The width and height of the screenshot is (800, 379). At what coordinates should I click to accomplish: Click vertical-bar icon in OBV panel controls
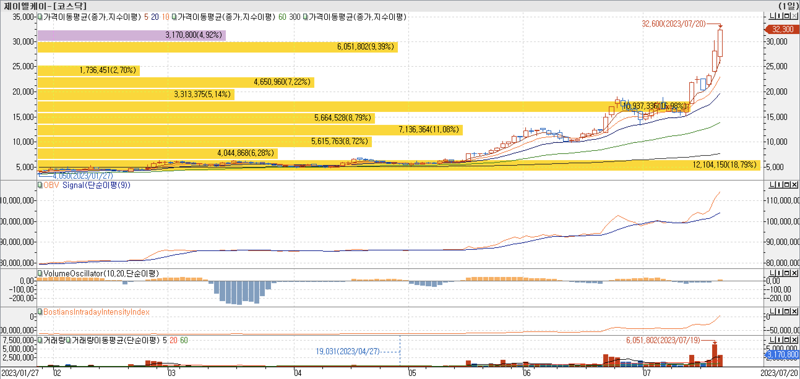(780, 185)
